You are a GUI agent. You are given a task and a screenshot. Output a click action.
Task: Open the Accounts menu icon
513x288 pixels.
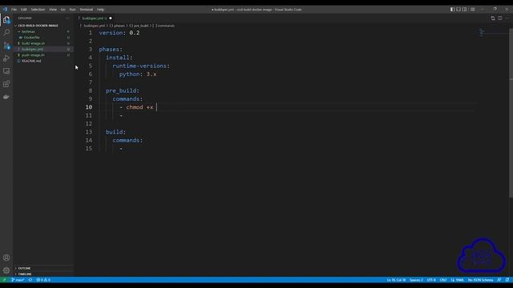tap(6, 258)
